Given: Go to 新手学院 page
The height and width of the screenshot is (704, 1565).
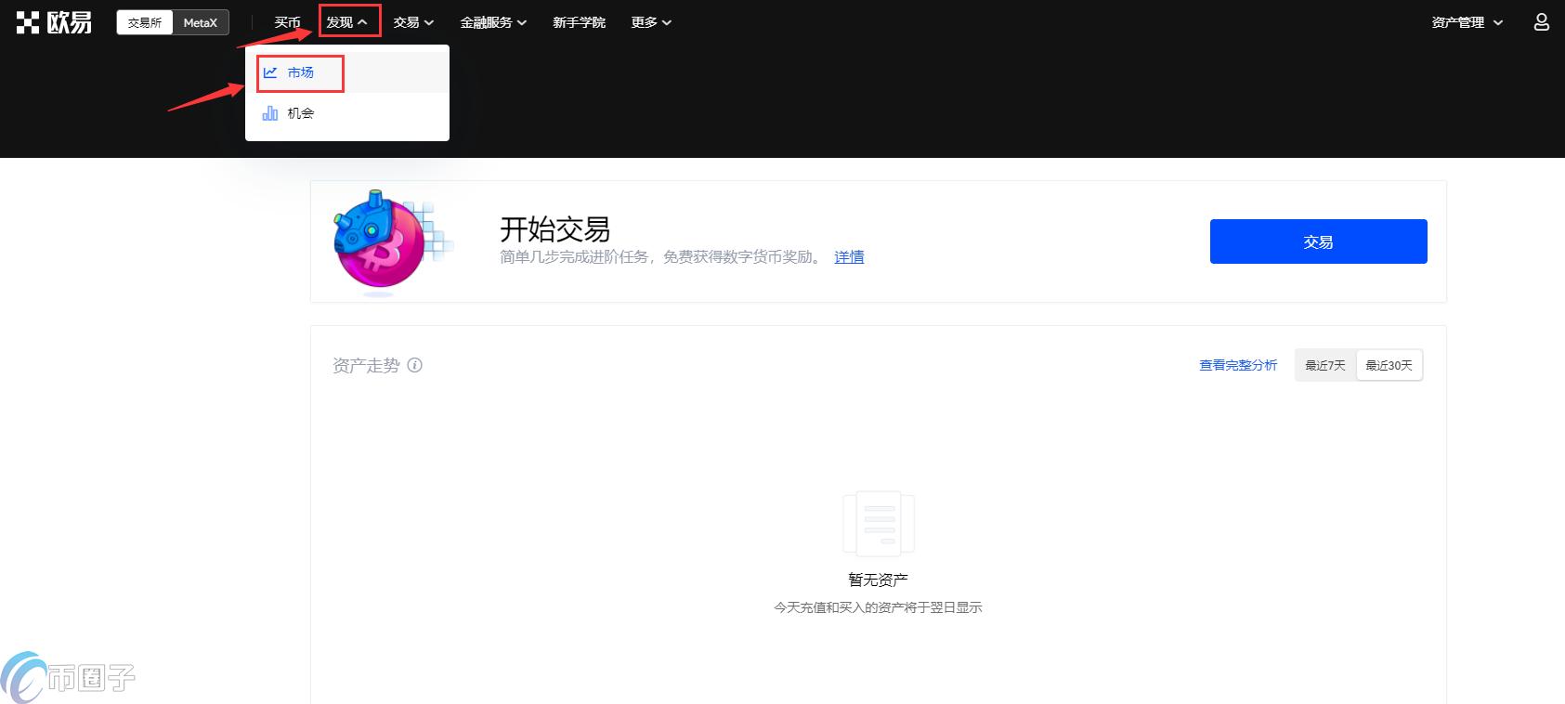Looking at the screenshot, I should (x=579, y=22).
